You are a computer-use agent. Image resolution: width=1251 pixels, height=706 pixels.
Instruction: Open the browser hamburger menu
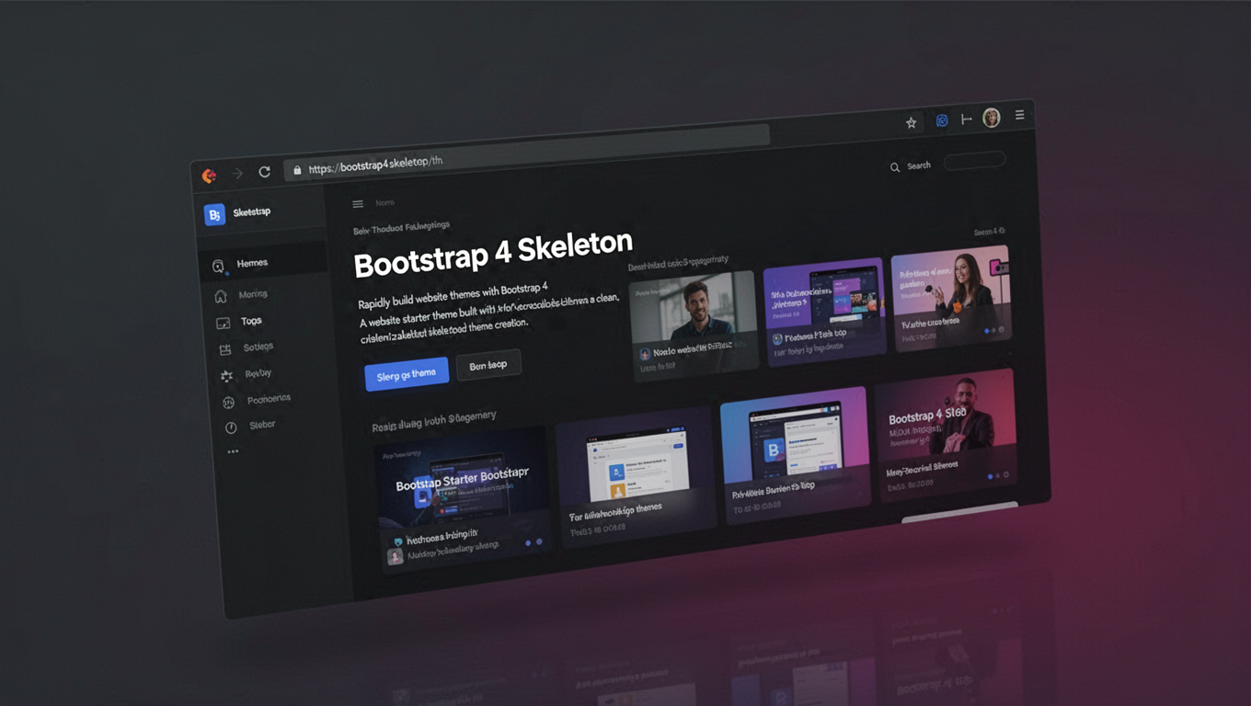click(1020, 115)
